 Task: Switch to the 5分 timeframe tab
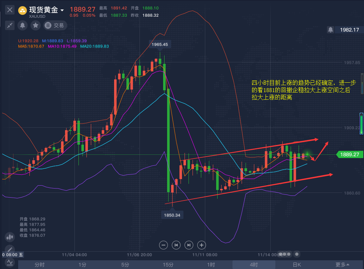[125, 265]
